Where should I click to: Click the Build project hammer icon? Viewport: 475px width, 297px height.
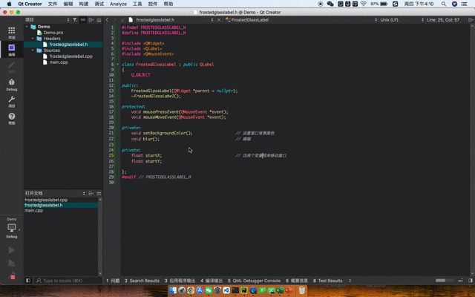[x=11, y=276]
